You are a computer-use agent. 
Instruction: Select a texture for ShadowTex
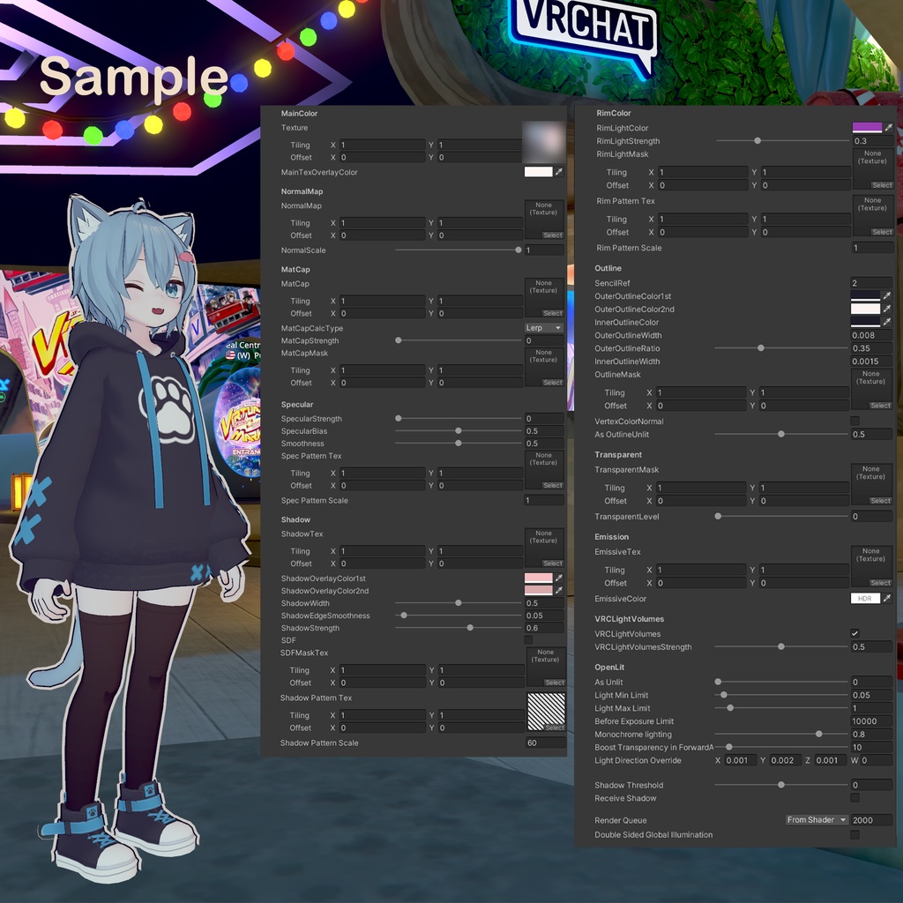point(552,563)
